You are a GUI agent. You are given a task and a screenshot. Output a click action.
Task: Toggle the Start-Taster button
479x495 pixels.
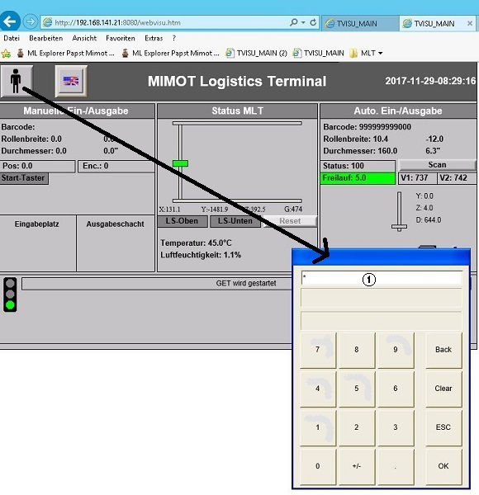pos(24,178)
